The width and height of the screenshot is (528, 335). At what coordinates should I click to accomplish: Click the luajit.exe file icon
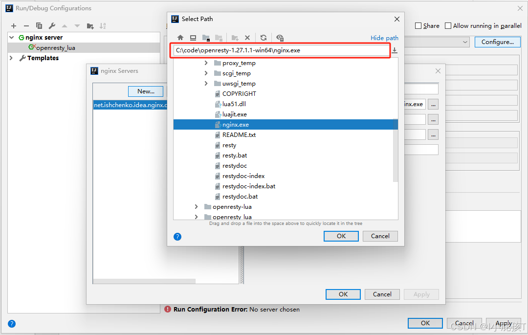[x=218, y=114]
